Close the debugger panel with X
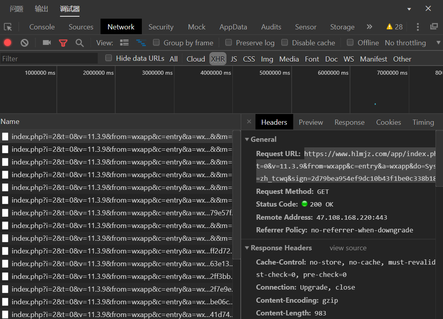Viewport: 443px width, 319px height. [428, 8]
